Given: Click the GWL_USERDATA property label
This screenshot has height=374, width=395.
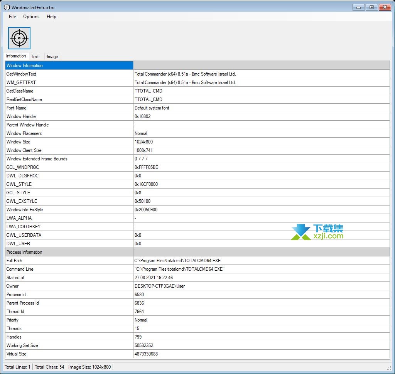Looking at the screenshot, I should click(x=24, y=235).
